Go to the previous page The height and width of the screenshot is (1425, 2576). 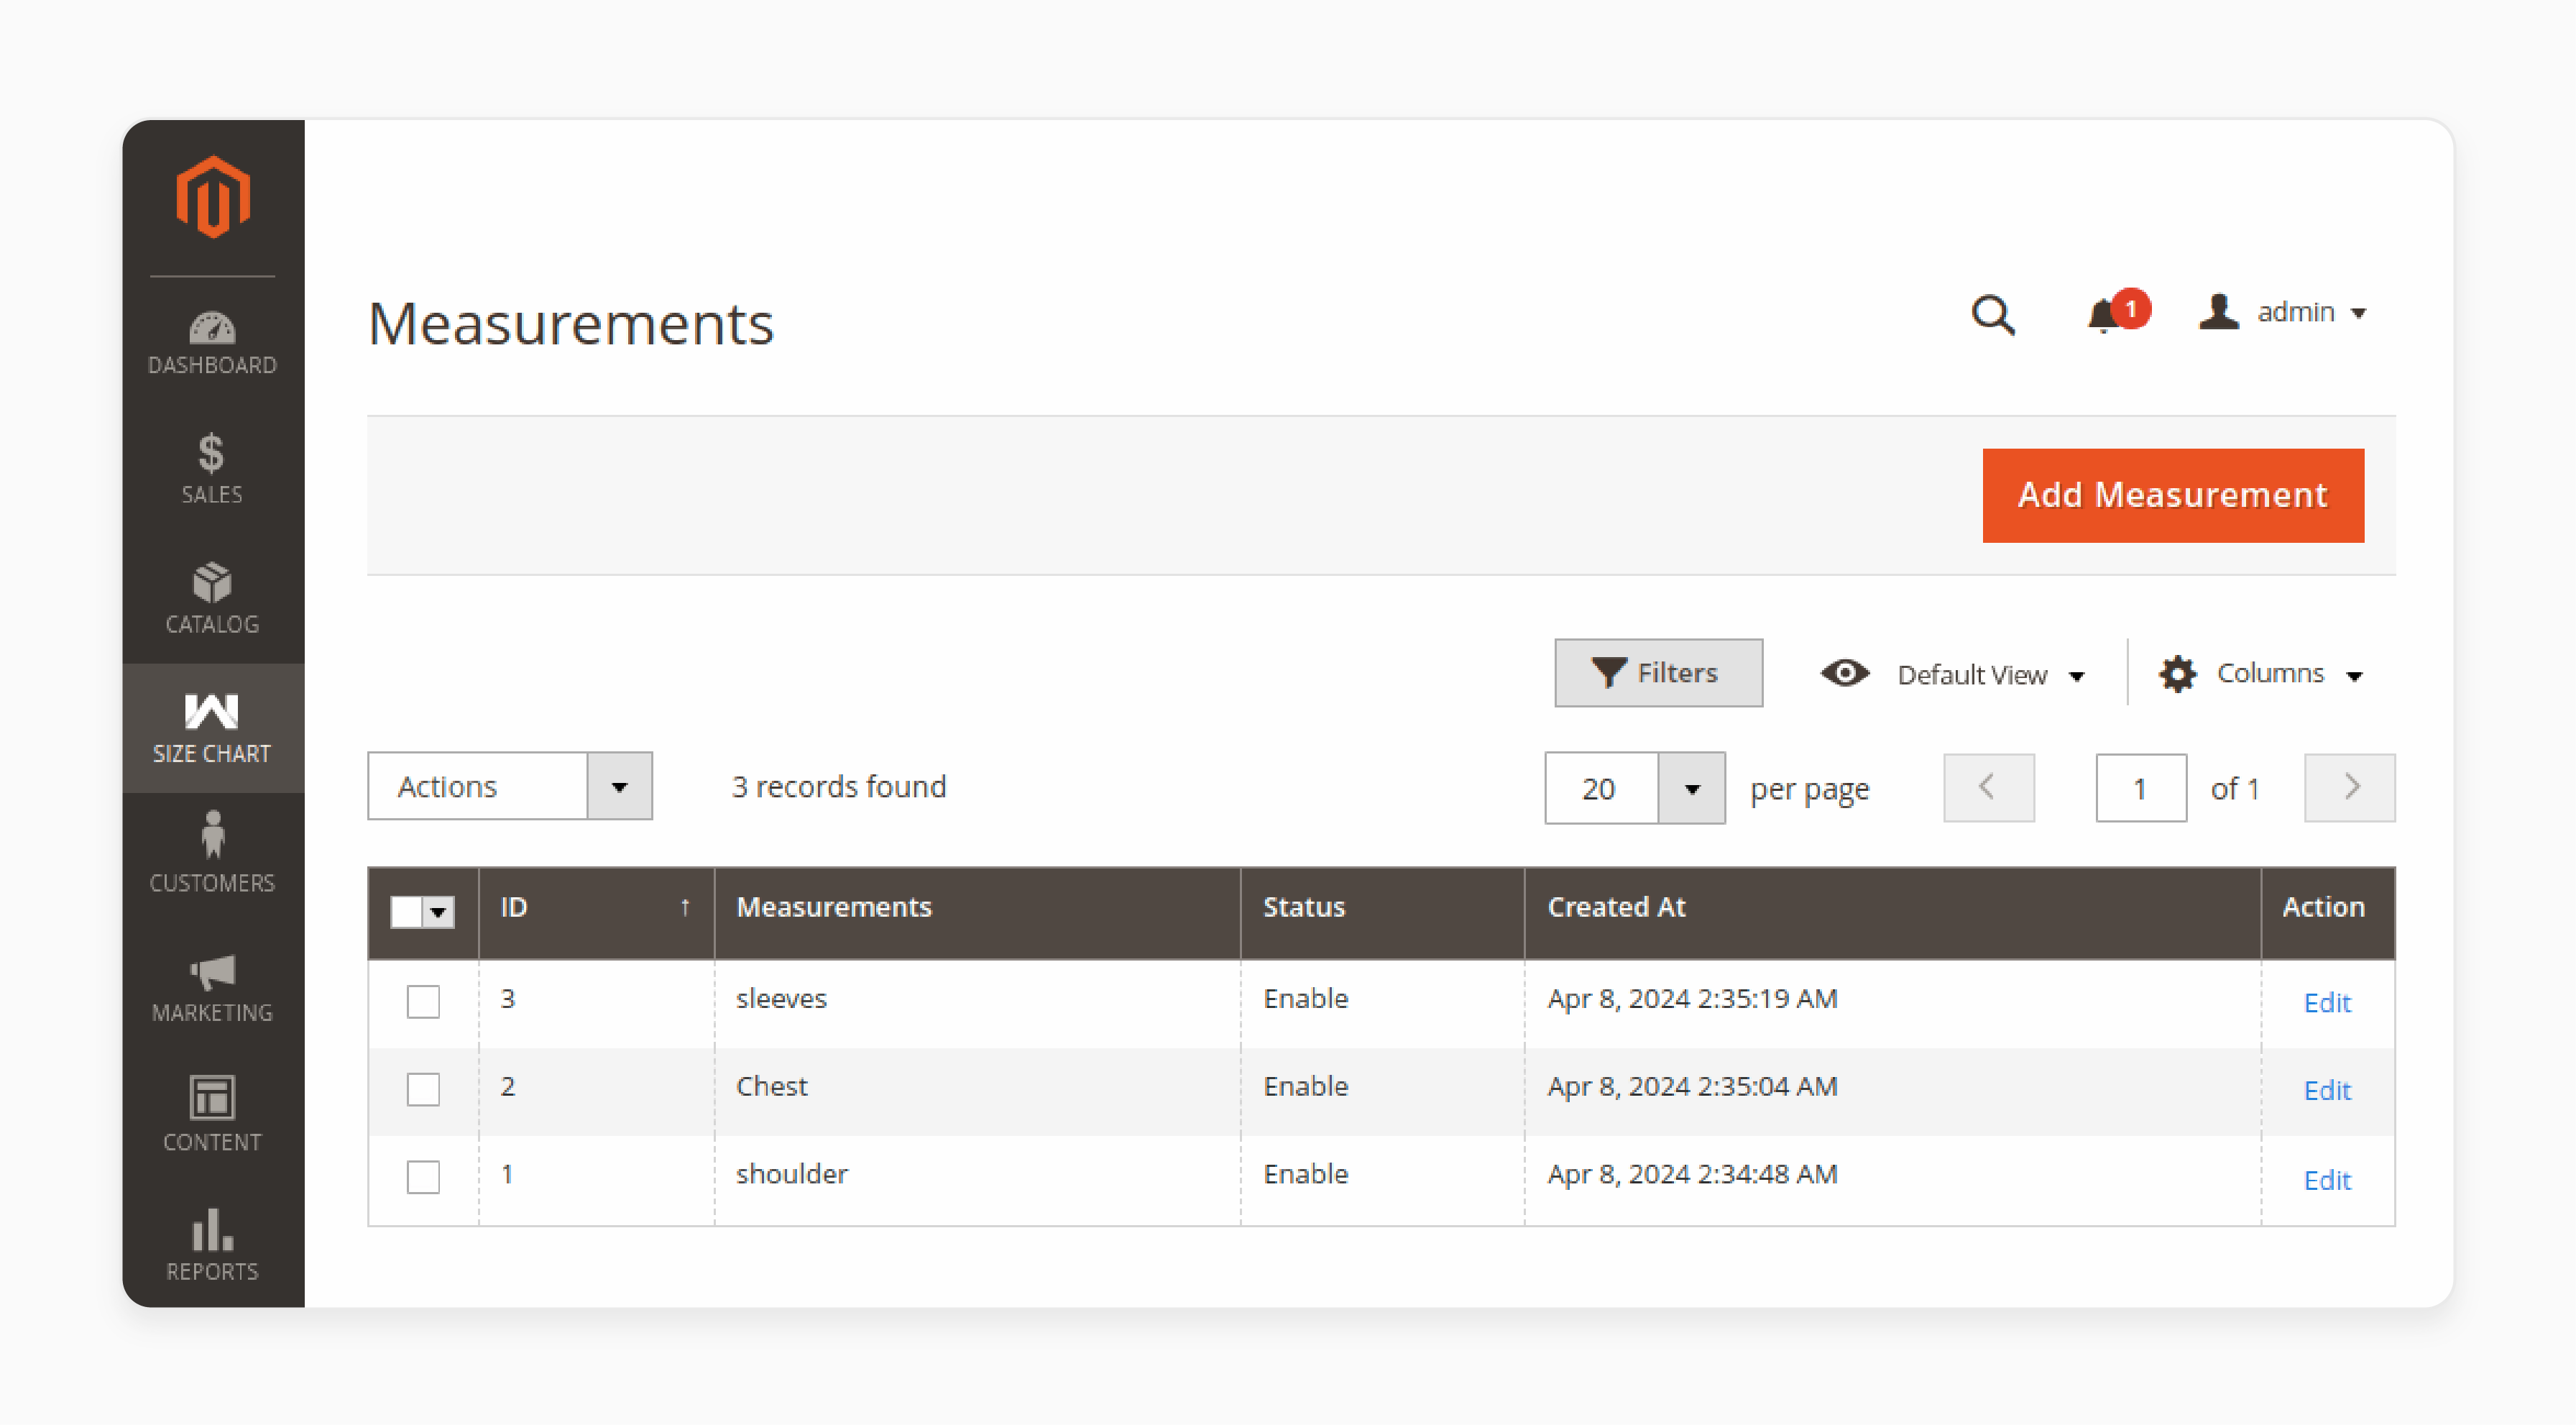[x=1988, y=788]
